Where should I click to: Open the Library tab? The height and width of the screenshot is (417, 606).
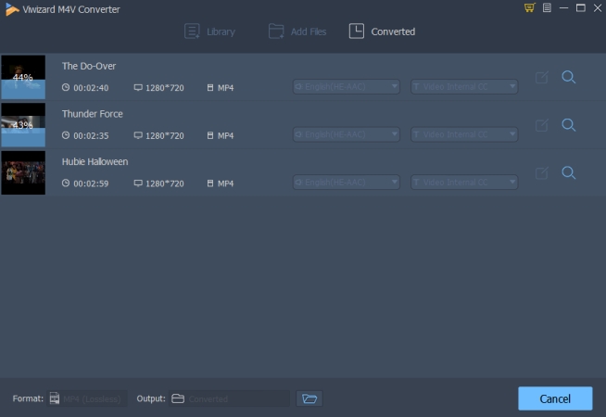pyautogui.click(x=209, y=32)
